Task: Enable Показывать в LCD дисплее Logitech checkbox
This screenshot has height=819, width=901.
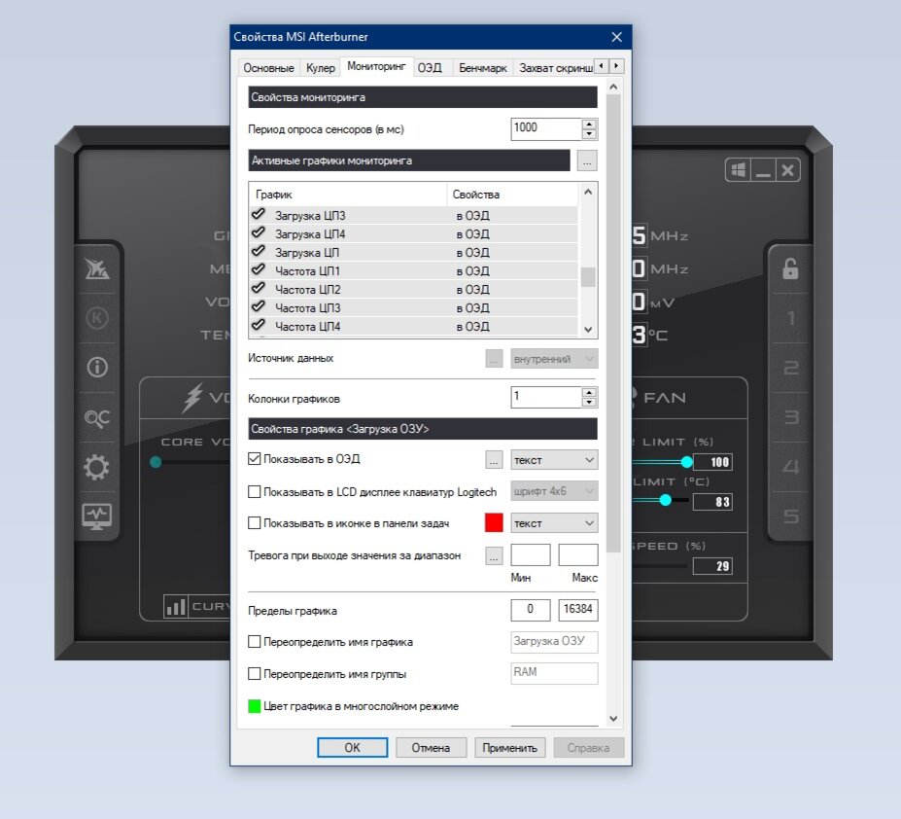Action: point(254,492)
